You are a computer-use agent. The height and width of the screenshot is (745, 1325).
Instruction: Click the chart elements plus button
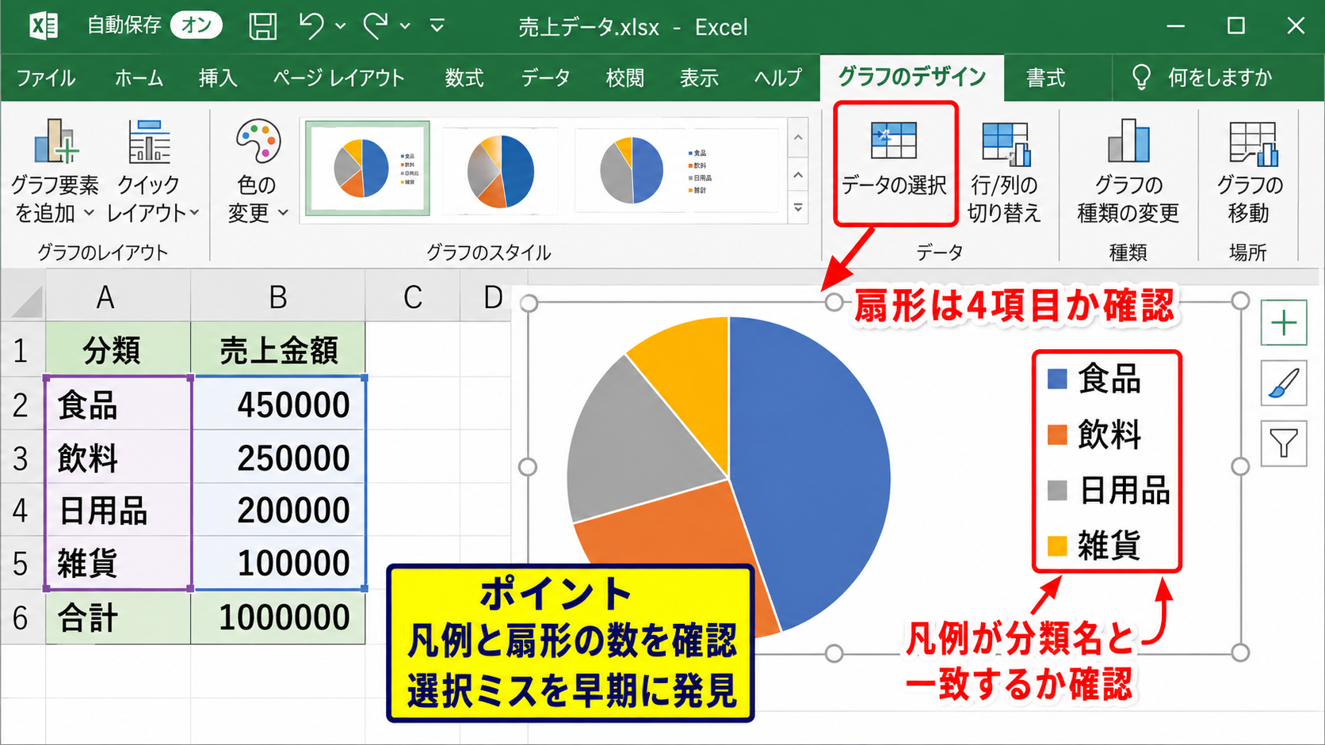tap(1284, 323)
